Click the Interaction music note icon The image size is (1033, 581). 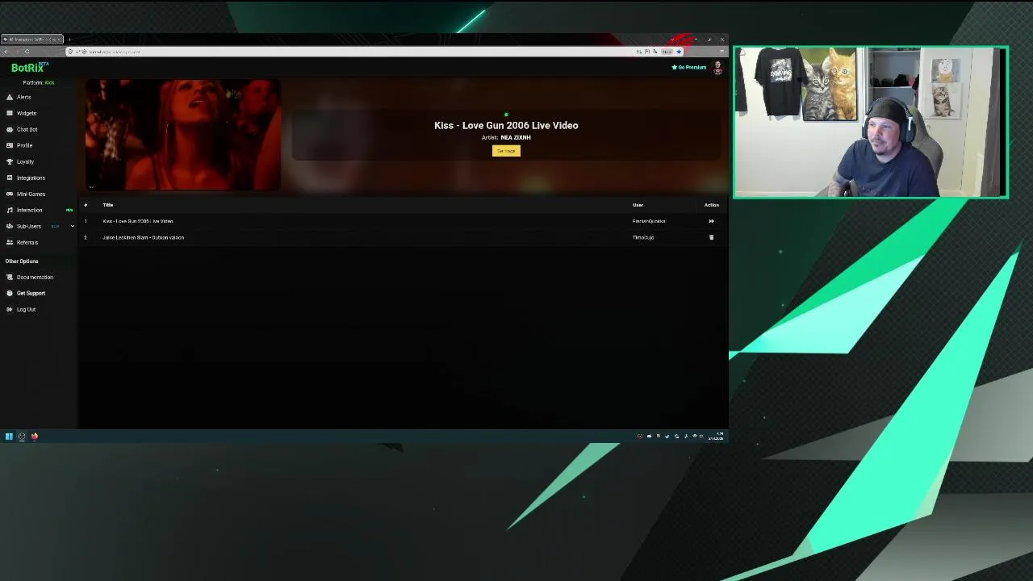point(10,210)
